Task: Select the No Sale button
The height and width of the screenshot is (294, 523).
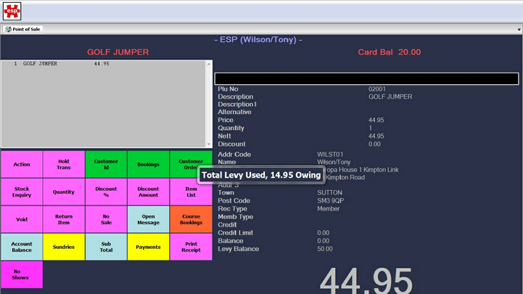Action: point(106,219)
